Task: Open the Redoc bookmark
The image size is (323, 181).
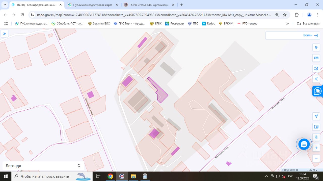Action: pos(208,23)
